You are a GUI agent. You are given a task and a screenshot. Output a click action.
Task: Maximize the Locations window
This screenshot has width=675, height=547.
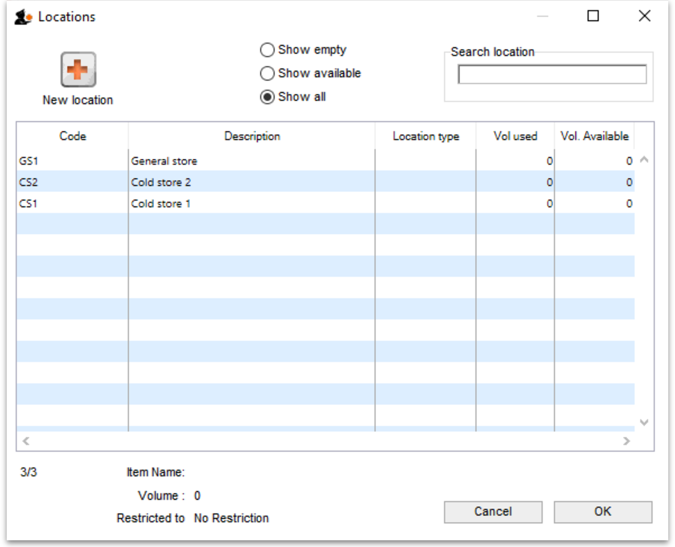(x=593, y=16)
